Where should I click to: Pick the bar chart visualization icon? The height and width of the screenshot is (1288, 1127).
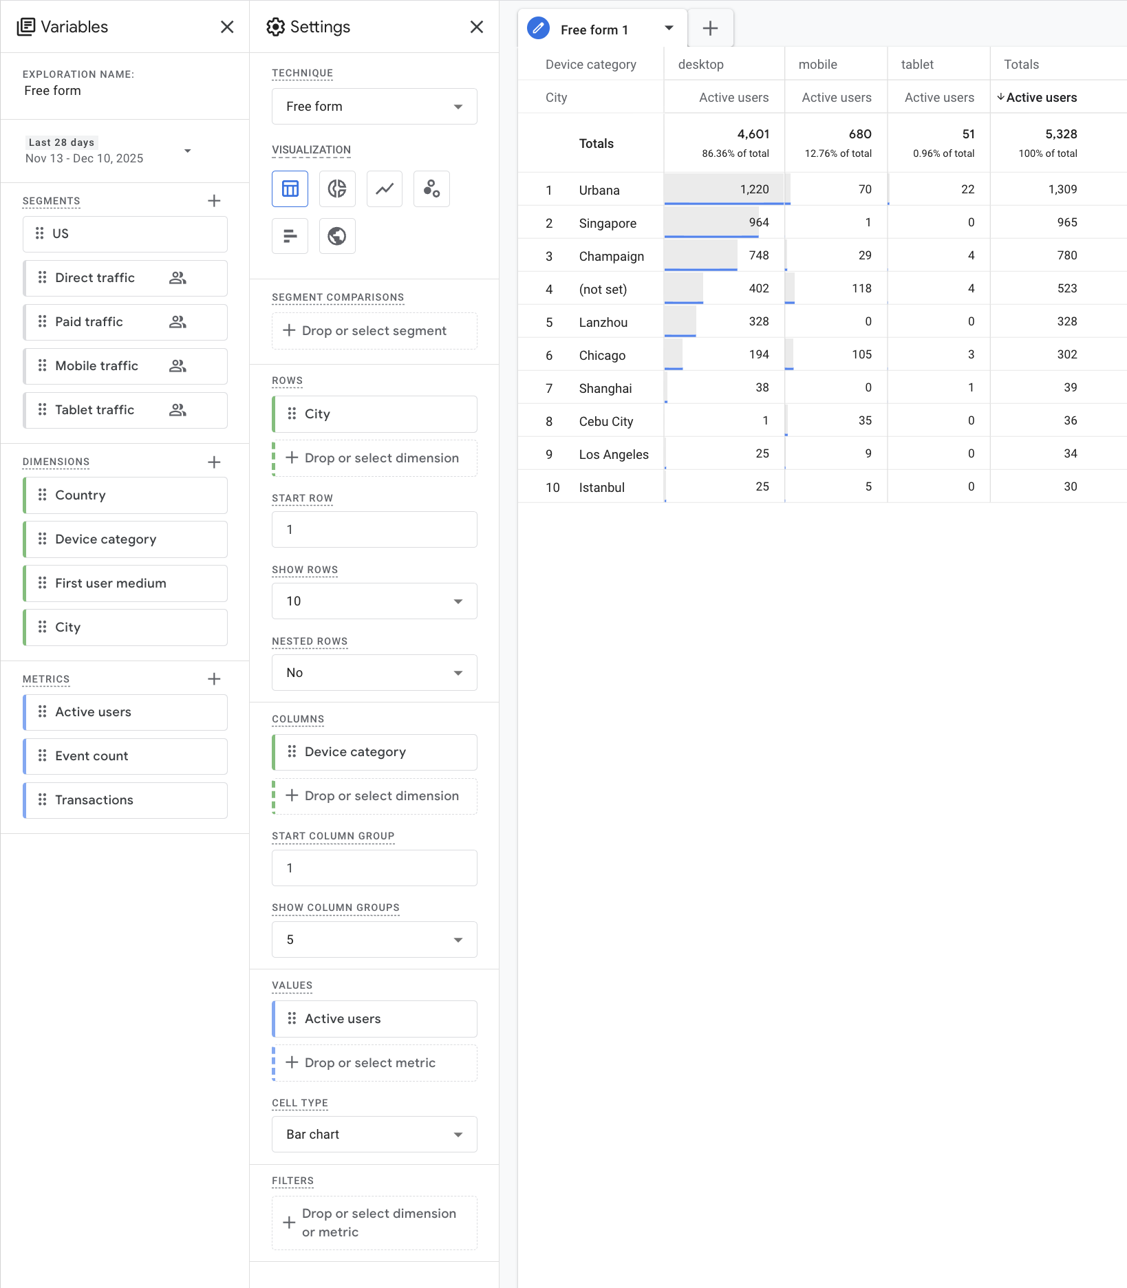(x=290, y=236)
